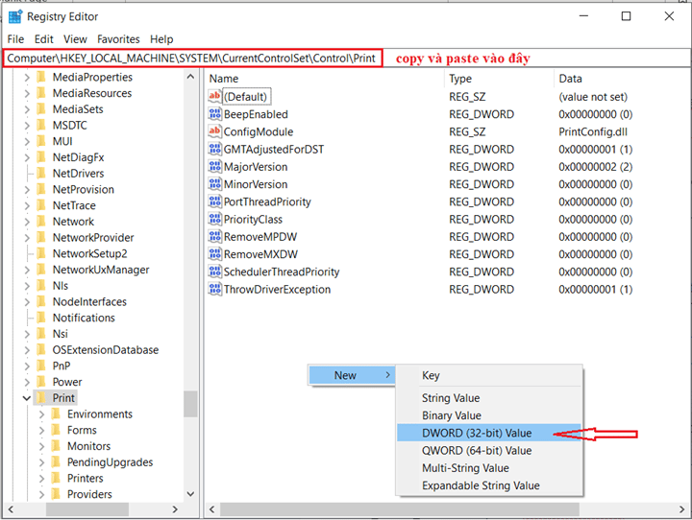Click the MajorVersion DWORD icon
The height and width of the screenshot is (520, 692).
[x=215, y=167]
